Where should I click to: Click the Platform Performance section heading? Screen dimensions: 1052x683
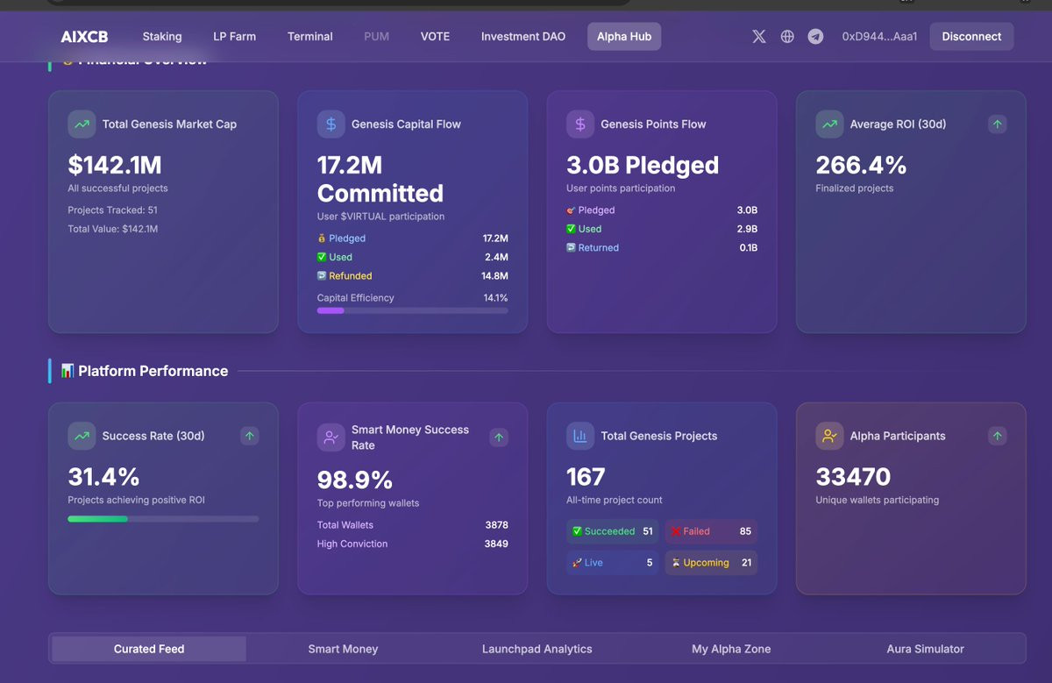coord(153,371)
